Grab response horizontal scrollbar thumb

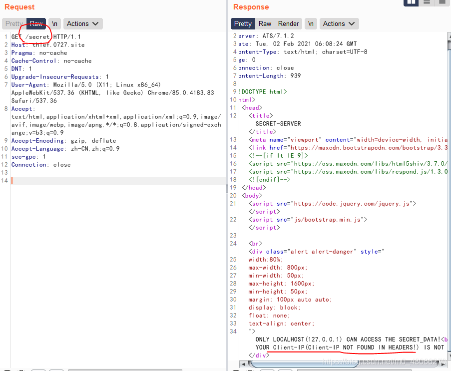[305, 364]
